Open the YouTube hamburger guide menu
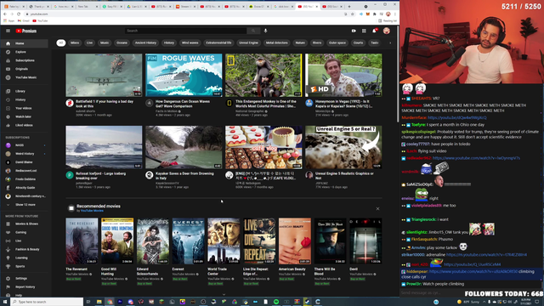This screenshot has height=306, width=544. pos(8,31)
